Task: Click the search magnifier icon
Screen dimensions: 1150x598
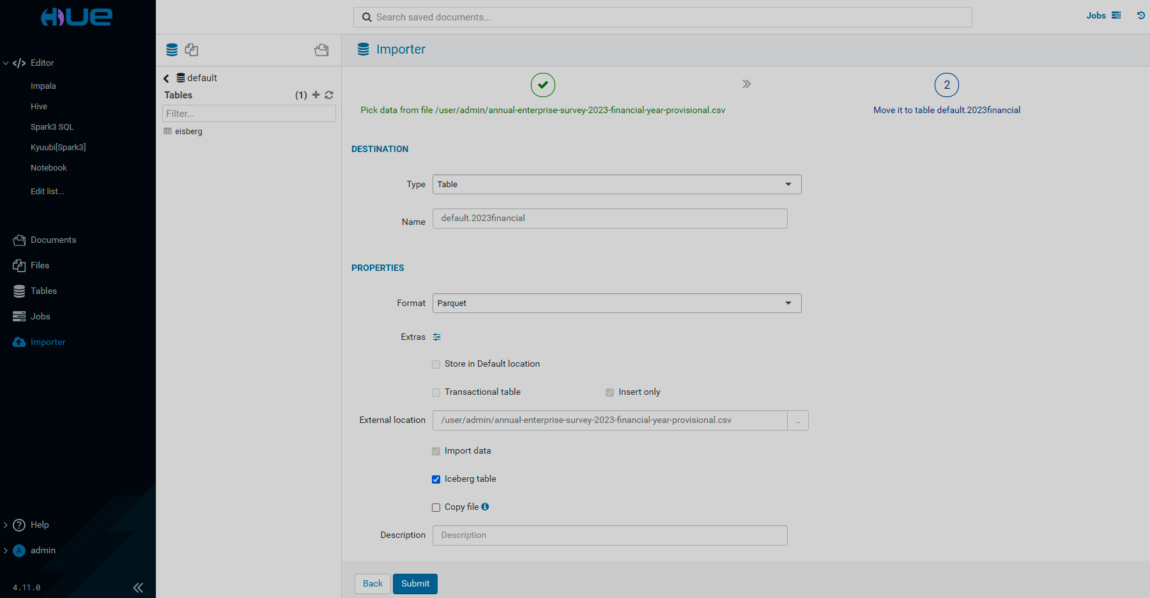Action: (x=367, y=17)
